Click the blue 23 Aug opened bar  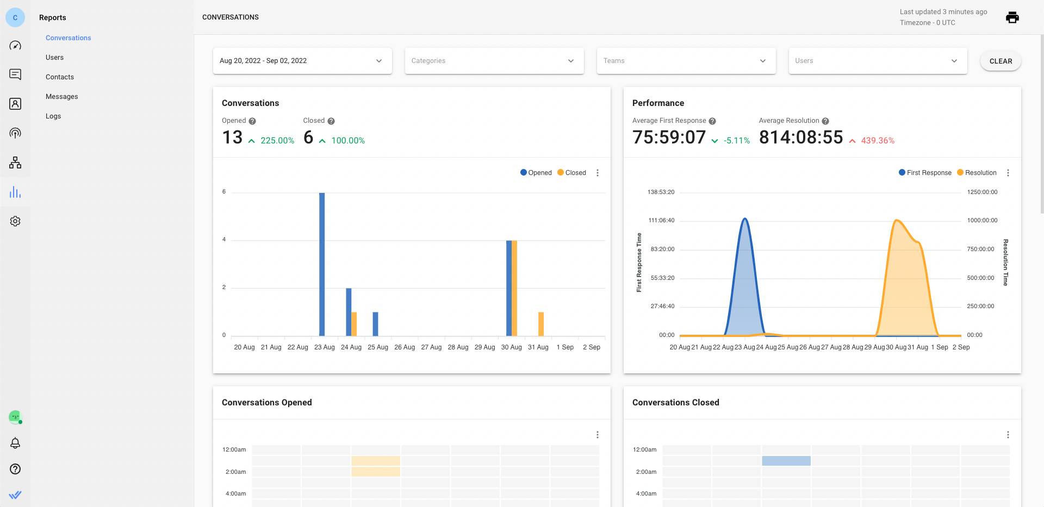(322, 264)
